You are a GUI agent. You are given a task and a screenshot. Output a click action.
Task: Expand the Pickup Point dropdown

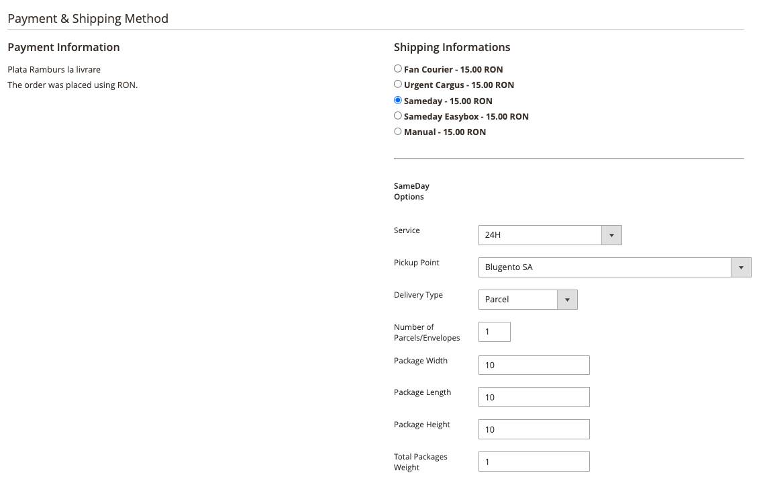coord(615,267)
